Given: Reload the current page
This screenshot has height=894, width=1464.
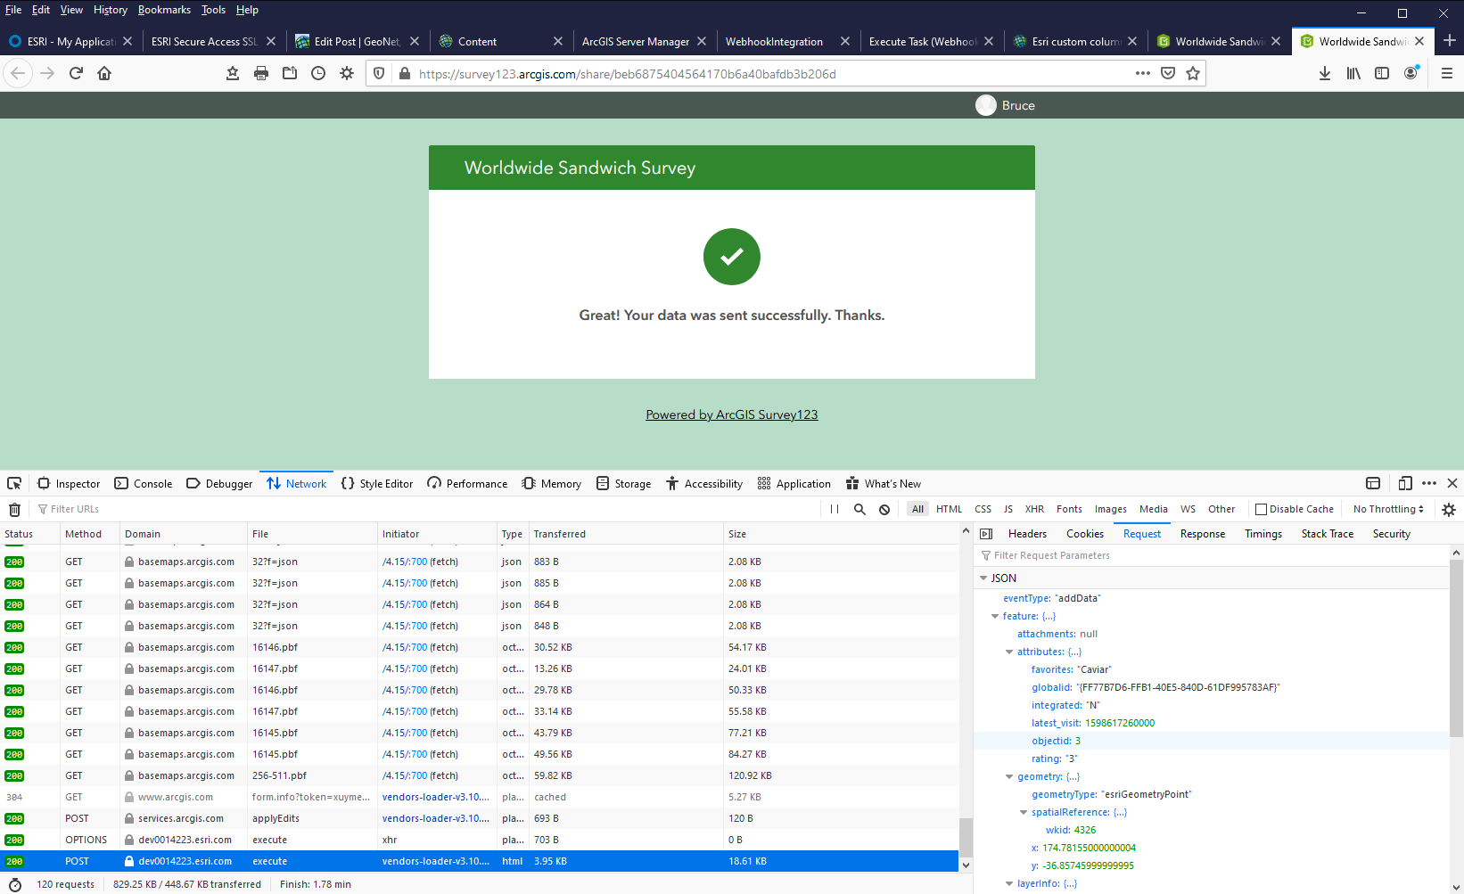Looking at the screenshot, I should coord(76,73).
